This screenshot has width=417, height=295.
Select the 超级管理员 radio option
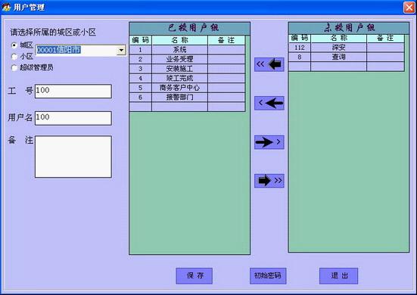pyautogui.click(x=14, y=68)
